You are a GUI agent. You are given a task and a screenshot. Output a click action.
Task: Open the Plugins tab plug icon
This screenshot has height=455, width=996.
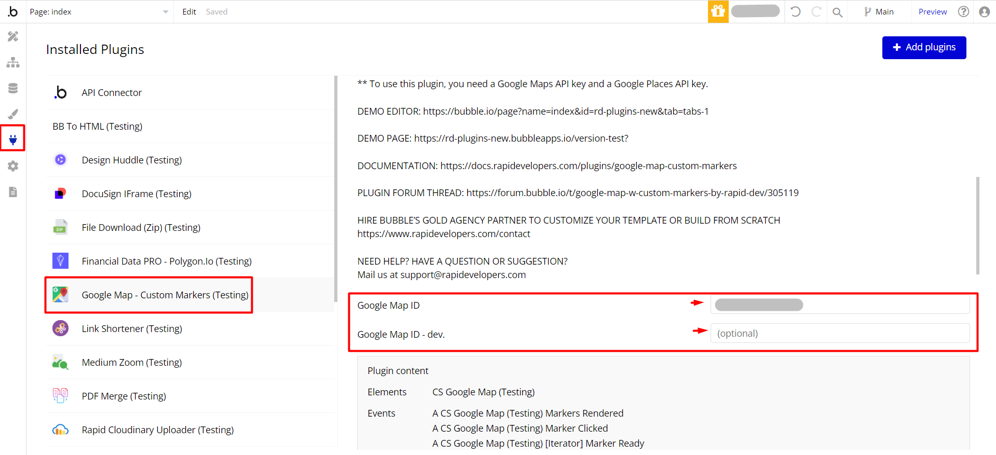(13, 139)
